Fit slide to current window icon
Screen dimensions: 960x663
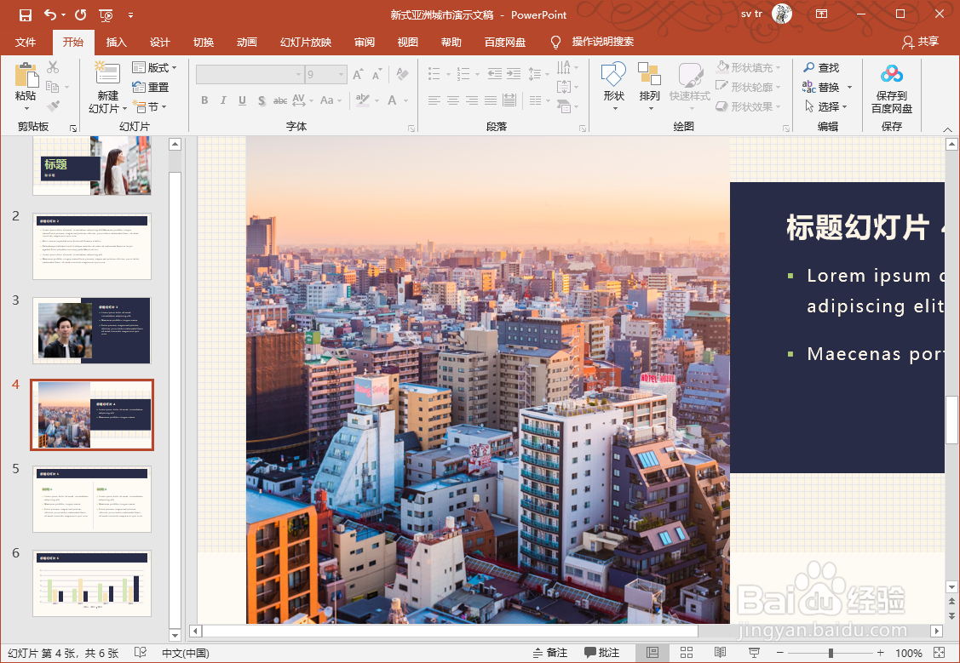940,653
